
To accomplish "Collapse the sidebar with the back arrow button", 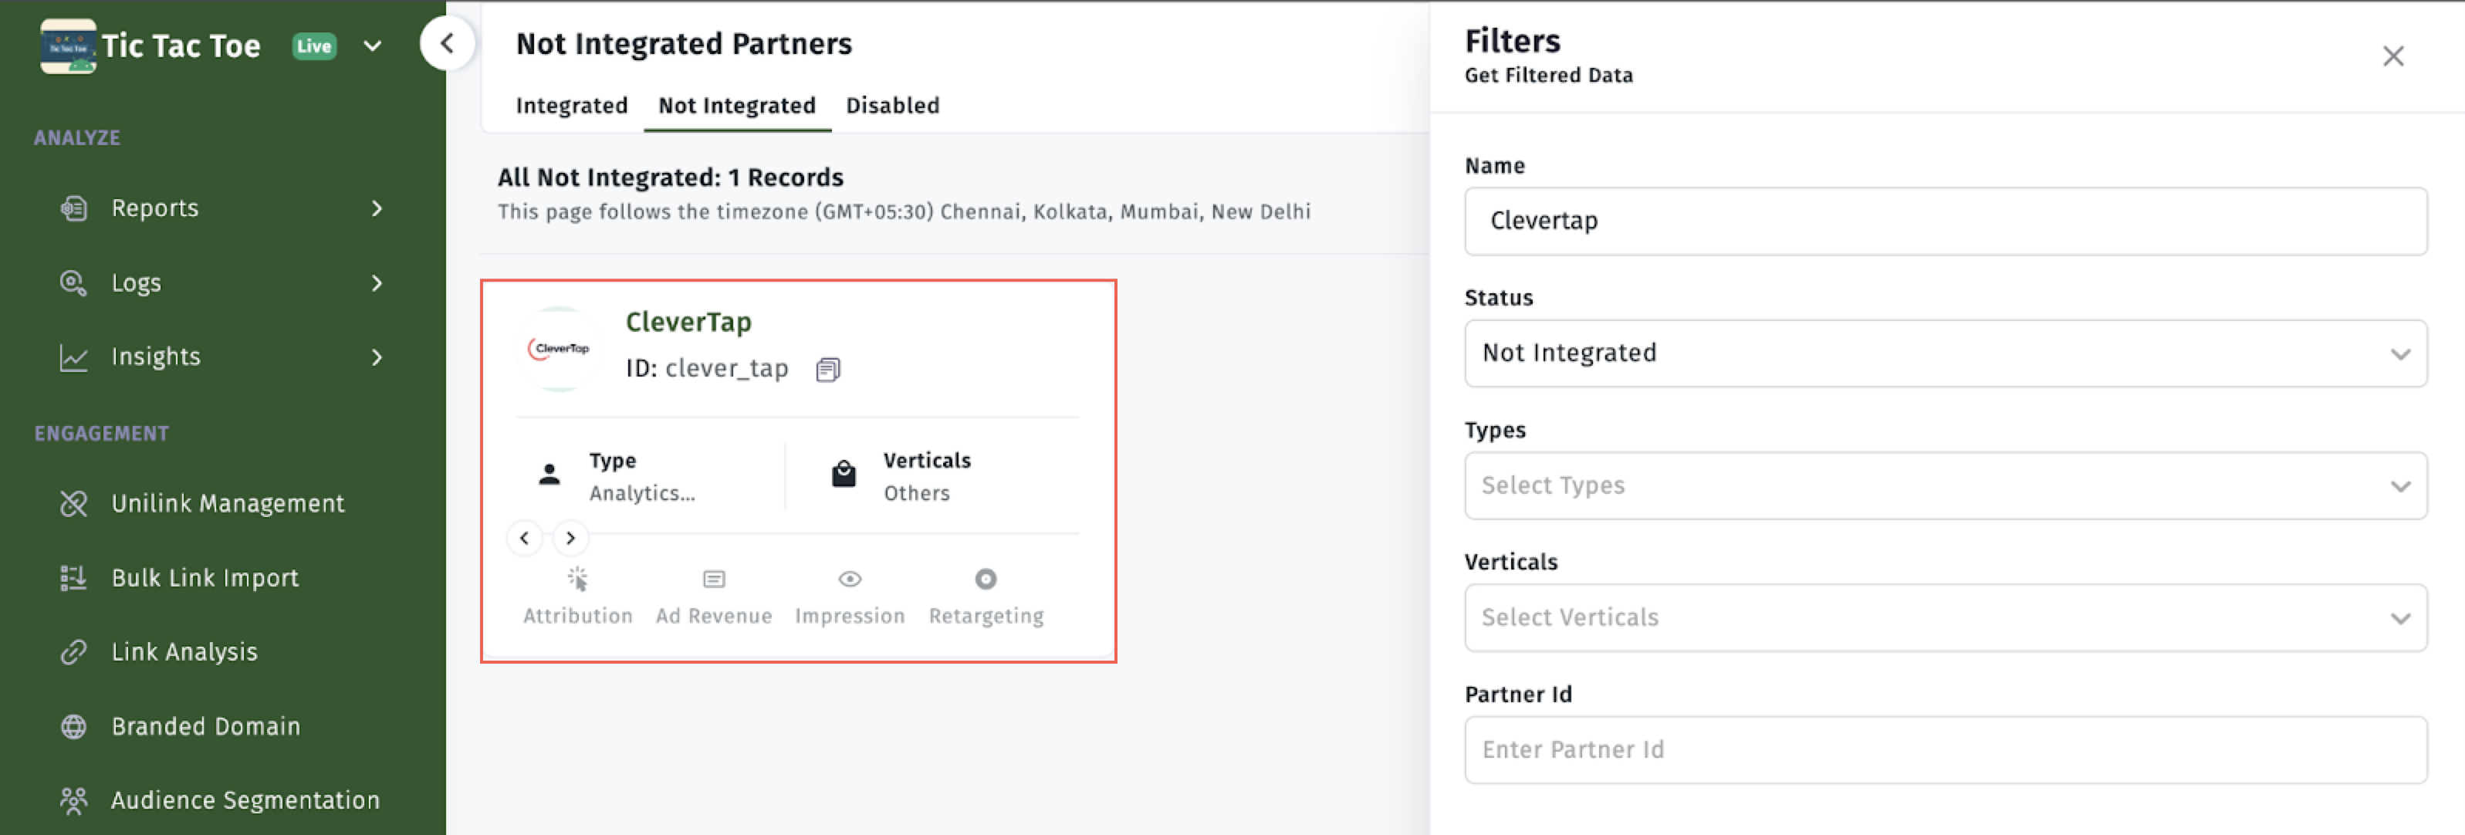I will coord(447,43).
